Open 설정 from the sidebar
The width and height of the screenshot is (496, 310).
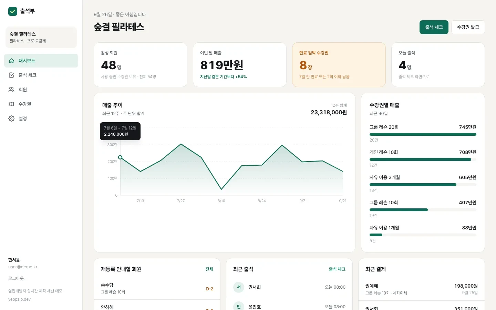[x=41, y=118]
